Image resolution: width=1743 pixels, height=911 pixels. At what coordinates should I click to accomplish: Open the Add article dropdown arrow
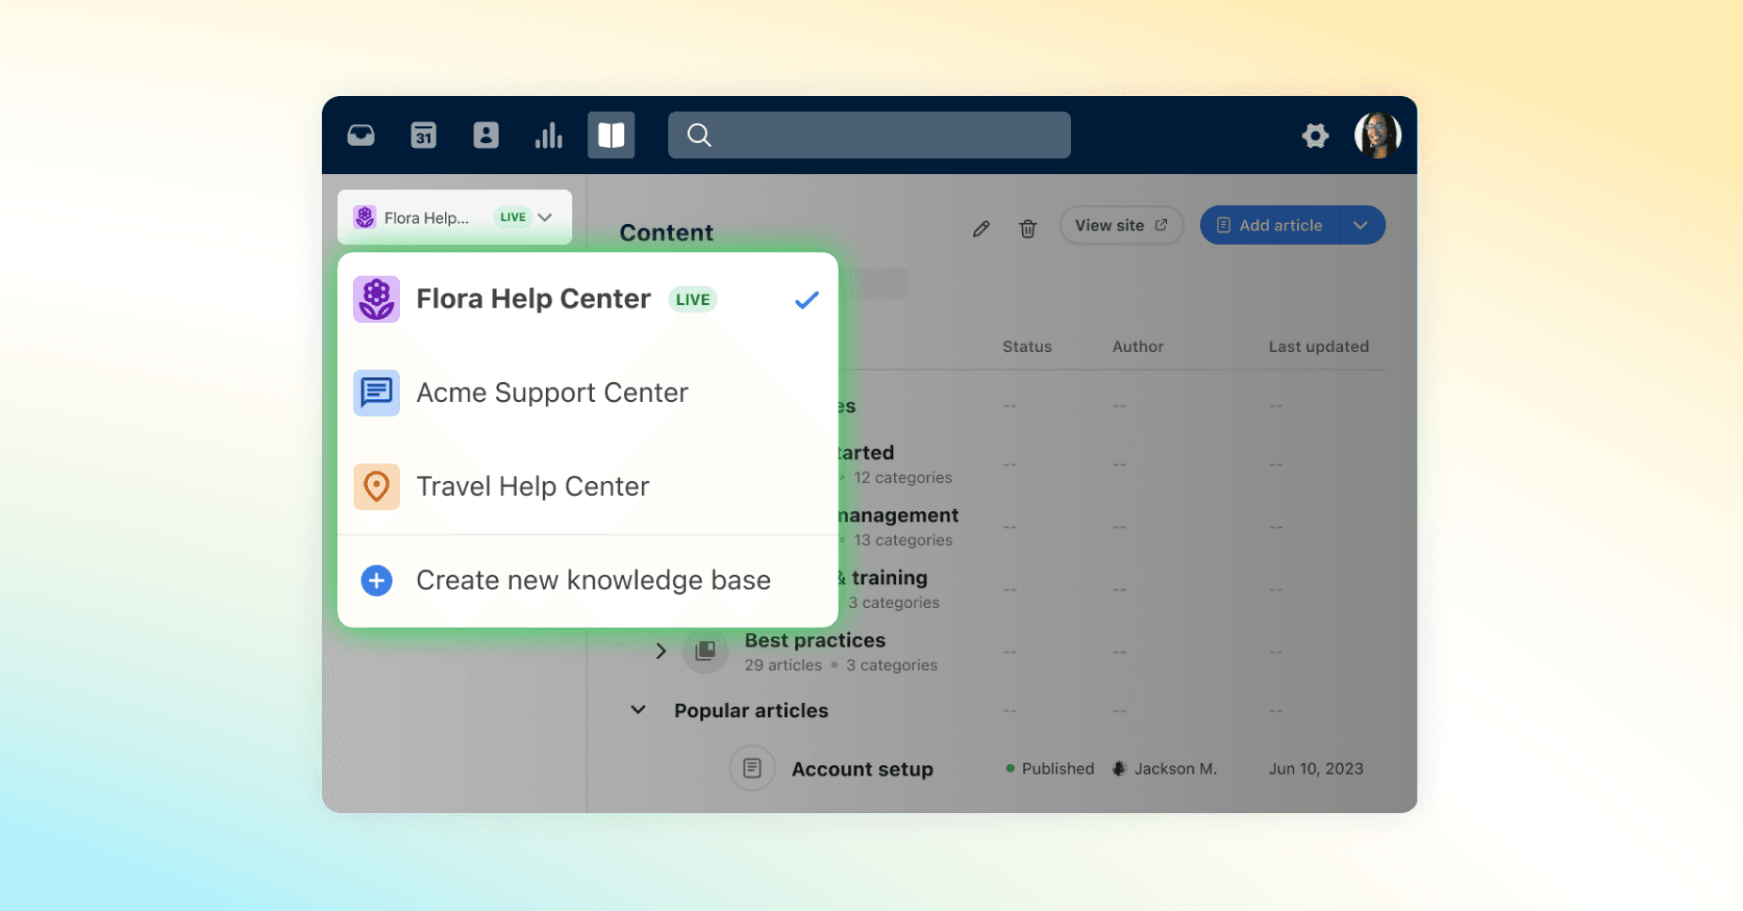tap(1359, 225)
